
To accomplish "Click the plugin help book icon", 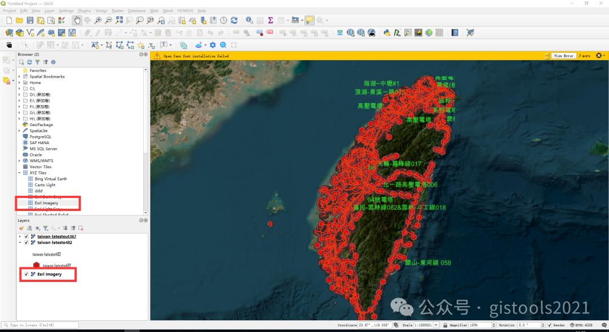I will pos(455,33).
